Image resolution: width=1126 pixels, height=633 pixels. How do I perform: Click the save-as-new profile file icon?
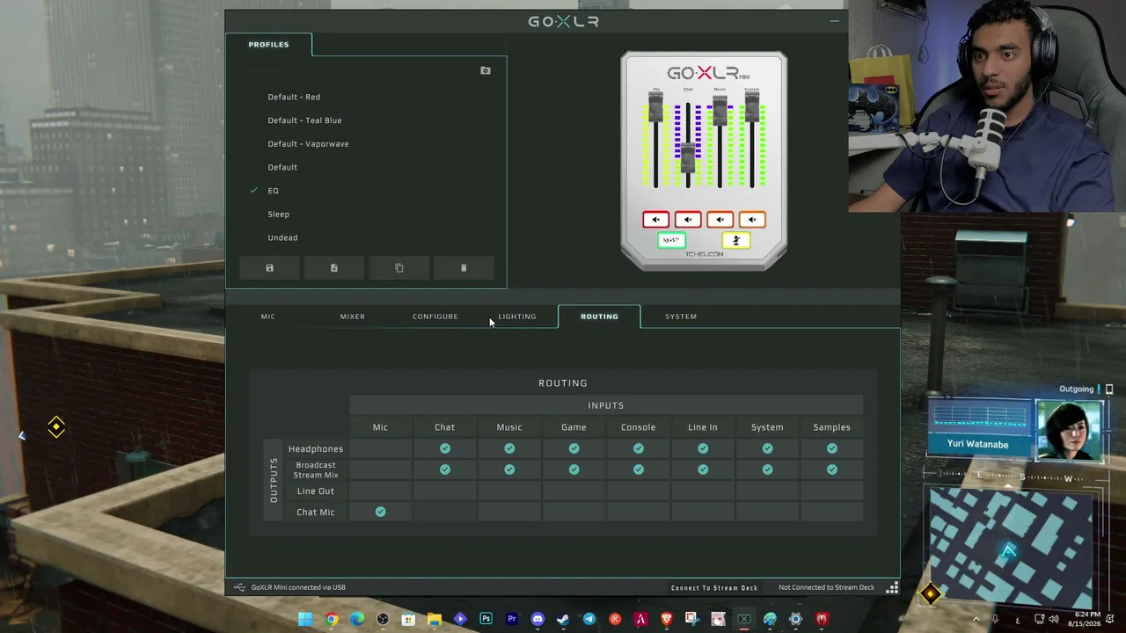coord(334,268)
